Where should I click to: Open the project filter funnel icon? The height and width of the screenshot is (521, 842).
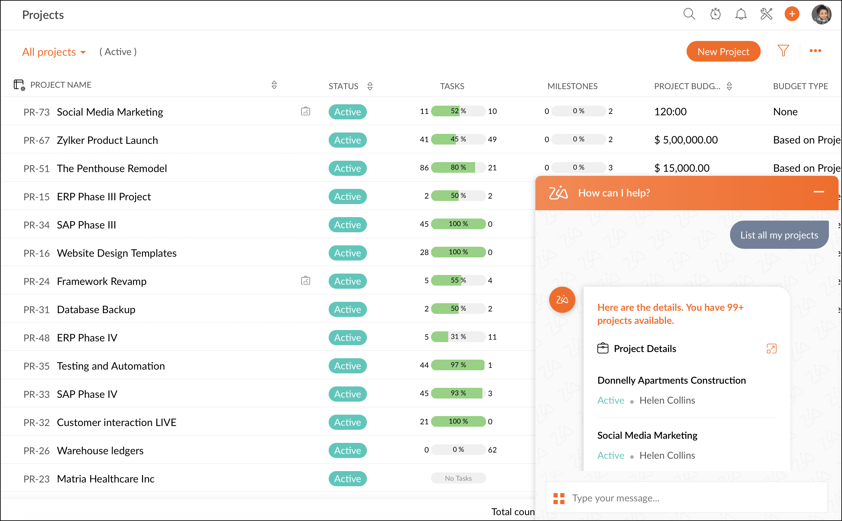coord(783,51)
